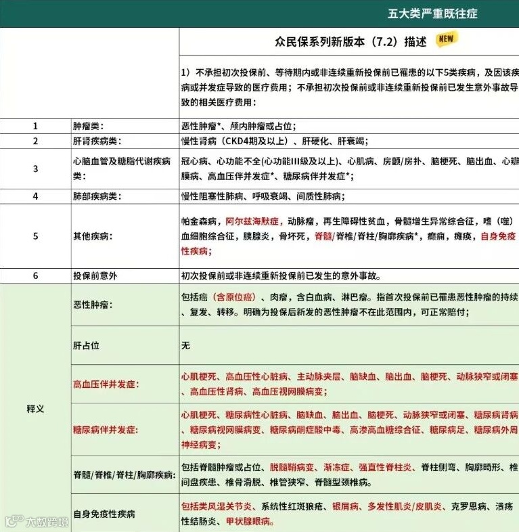Select the 投保前意外 category cell

125,275
